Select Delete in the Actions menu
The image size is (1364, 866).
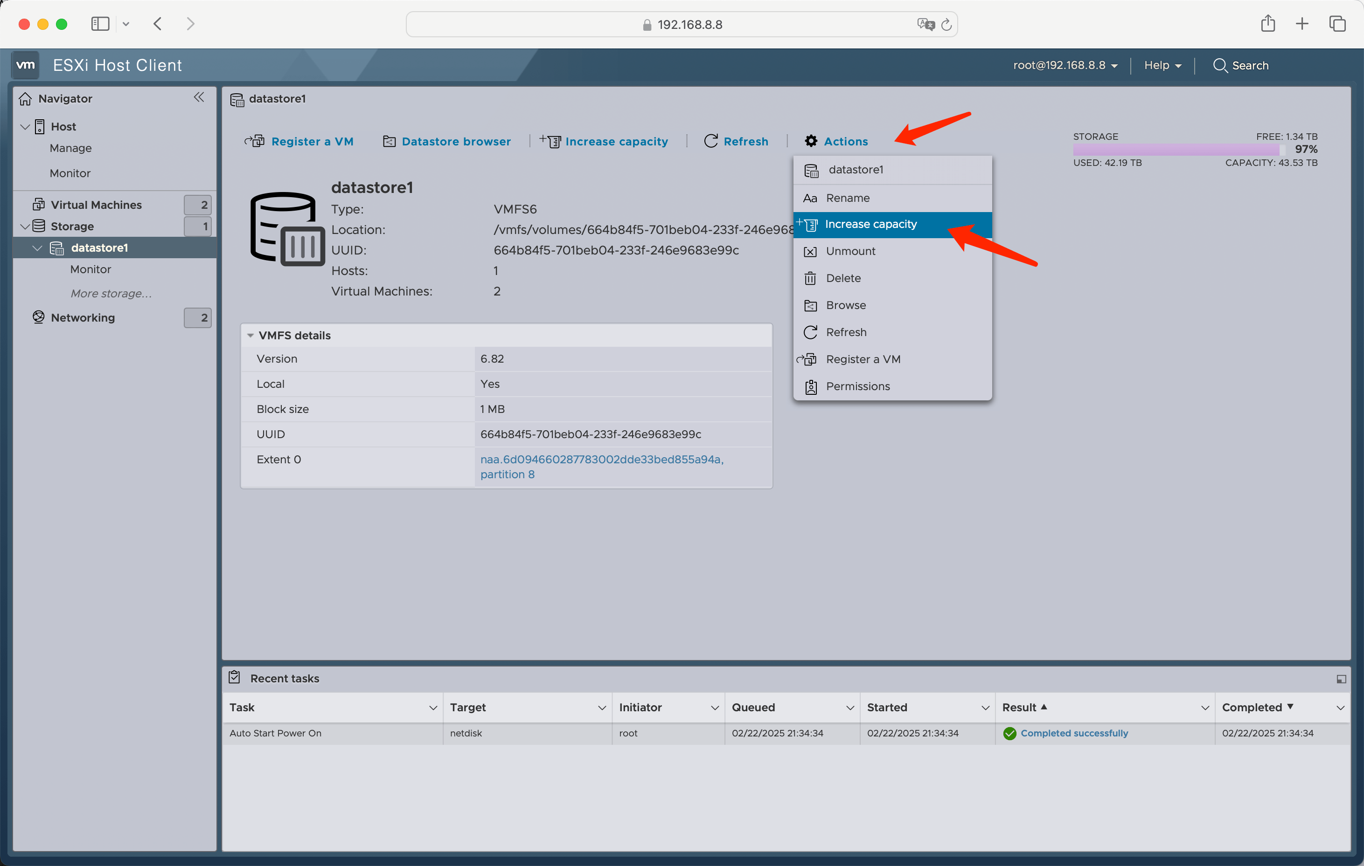892,278
